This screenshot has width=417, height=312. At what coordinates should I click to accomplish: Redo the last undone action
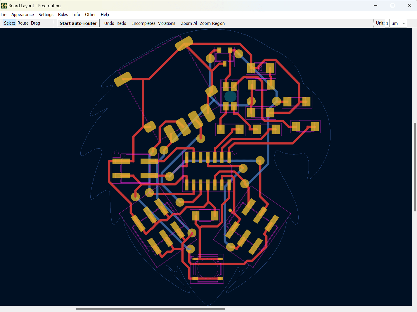(121, 23)
